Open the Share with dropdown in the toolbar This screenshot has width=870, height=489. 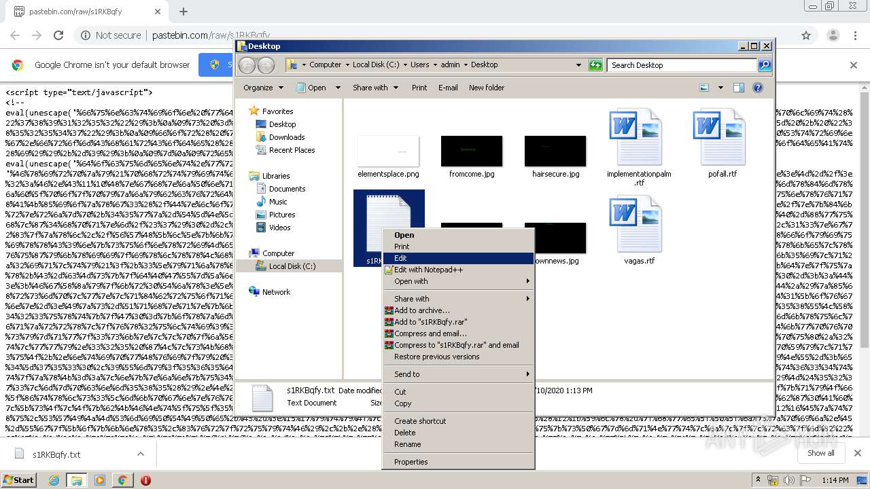click(375, 88)
